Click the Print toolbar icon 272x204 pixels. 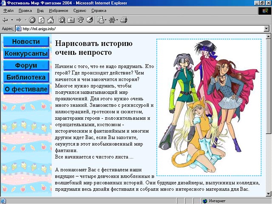pos(124,20)
